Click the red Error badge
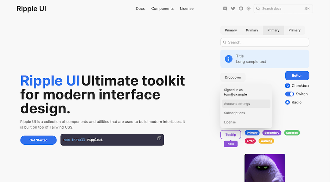 250,141
